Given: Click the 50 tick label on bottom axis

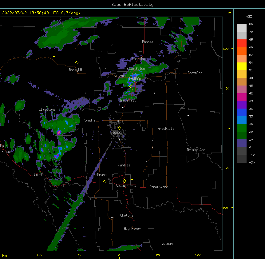Looking at the screenshot, I should pos(158,255).
